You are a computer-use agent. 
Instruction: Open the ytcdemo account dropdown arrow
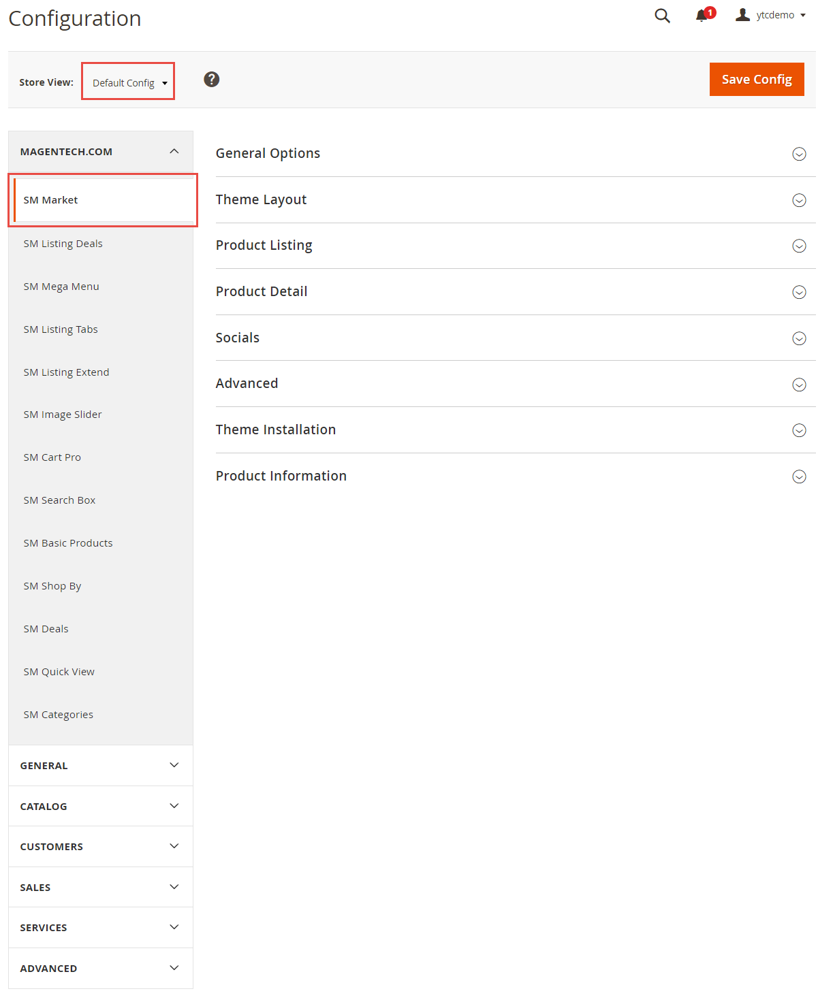tap(803, 15)
